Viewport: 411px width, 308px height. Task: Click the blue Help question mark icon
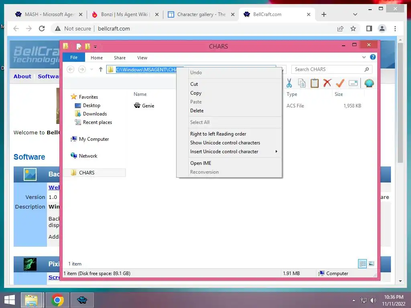pyautogui.click(x=373, y=57)
